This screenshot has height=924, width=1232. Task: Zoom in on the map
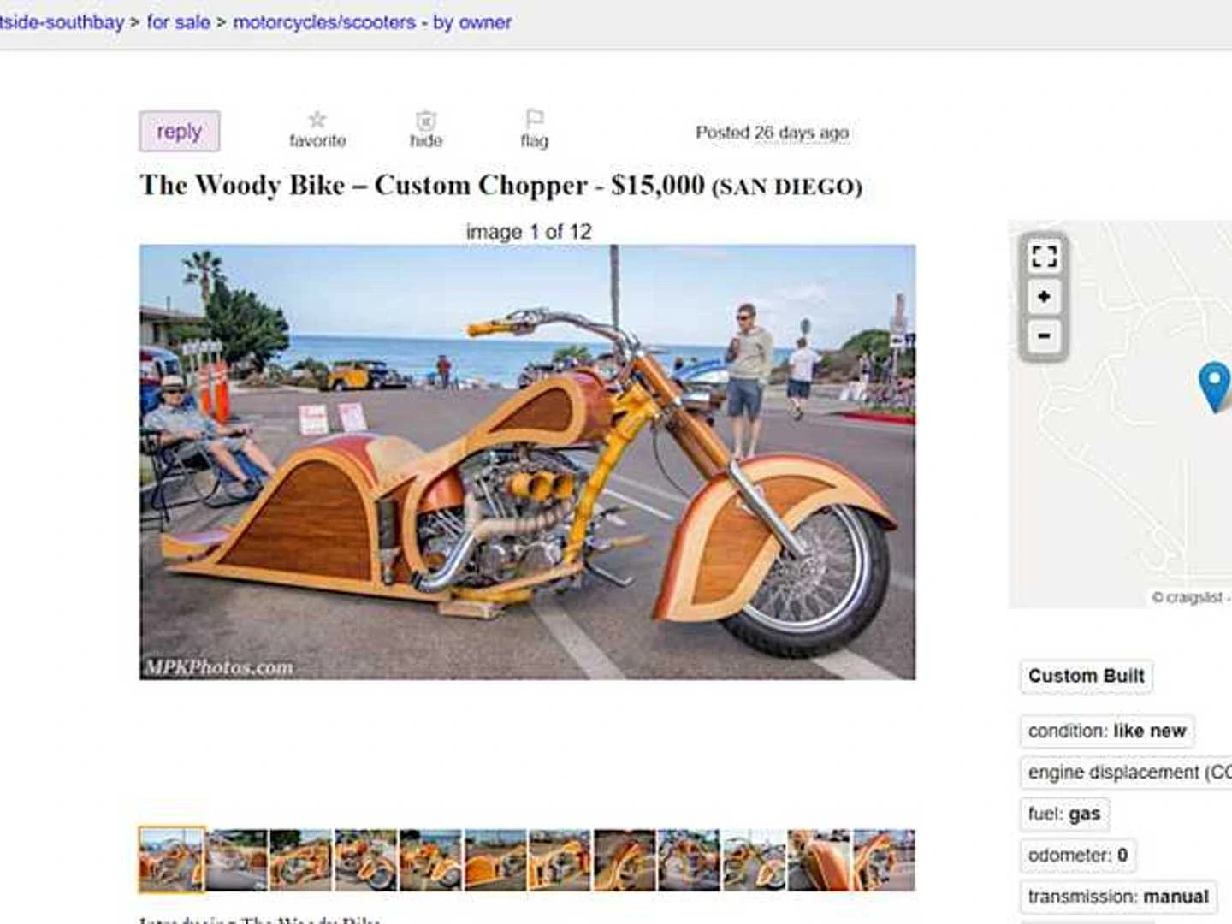click(x=1044, y=297)
